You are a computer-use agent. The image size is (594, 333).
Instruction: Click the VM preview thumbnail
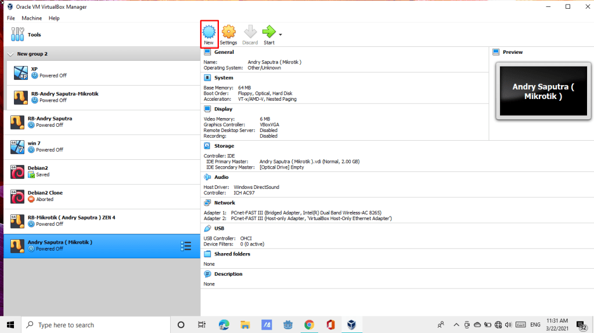coord(542,92)
